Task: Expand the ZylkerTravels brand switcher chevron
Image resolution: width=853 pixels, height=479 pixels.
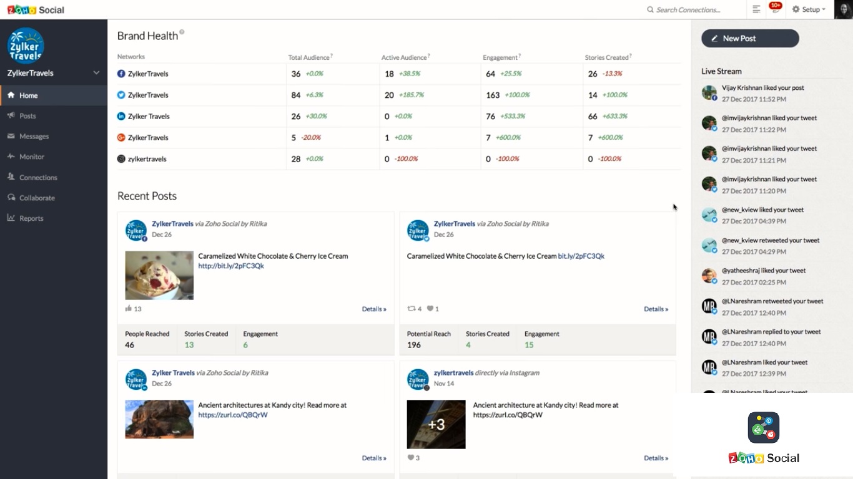Action: point(96,73)
